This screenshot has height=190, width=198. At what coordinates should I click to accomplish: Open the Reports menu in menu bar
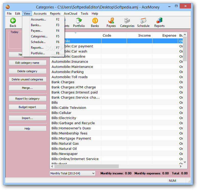(x=55, y=14)
